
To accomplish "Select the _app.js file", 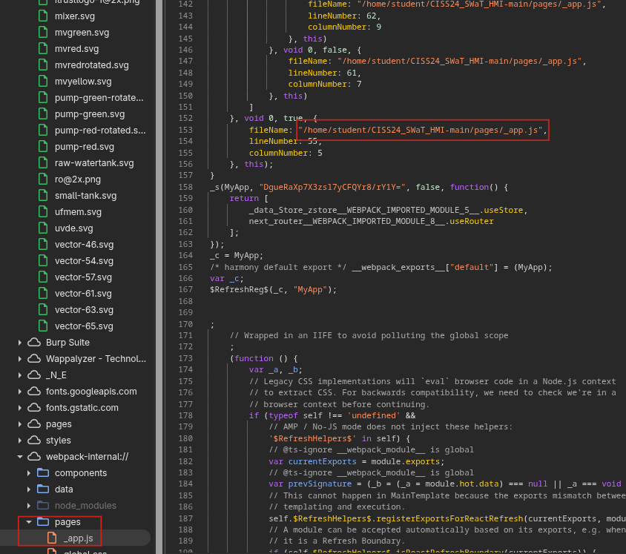I will click(78, 538).
